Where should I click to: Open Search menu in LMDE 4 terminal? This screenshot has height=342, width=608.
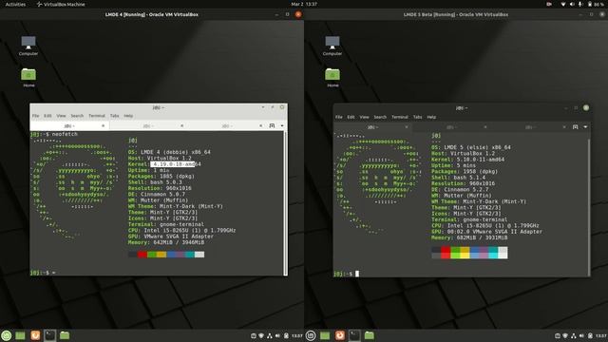tap(77, 116)
